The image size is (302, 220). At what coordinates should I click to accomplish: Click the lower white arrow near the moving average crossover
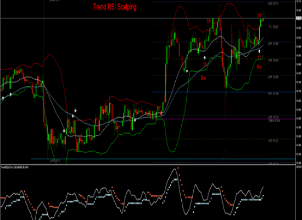(73, 116)
